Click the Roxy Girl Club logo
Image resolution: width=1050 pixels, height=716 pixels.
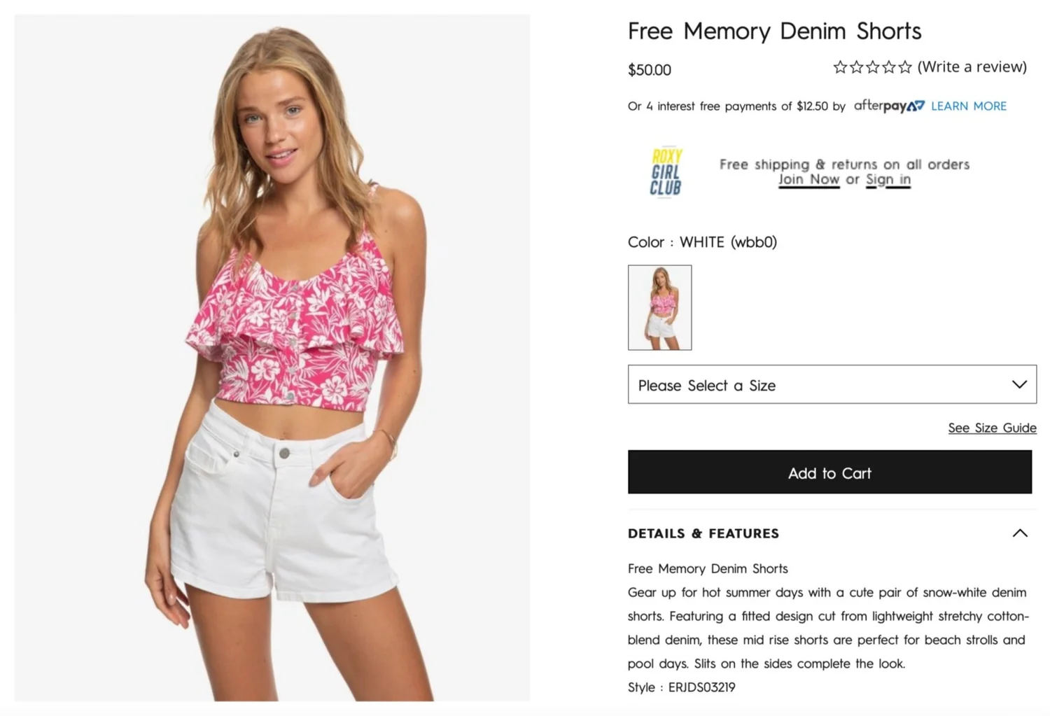(x=666, y=172)
